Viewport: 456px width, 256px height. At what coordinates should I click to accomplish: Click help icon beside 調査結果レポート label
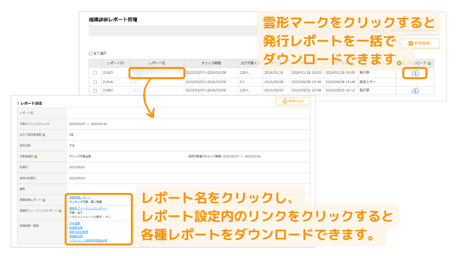pos(44,200)
